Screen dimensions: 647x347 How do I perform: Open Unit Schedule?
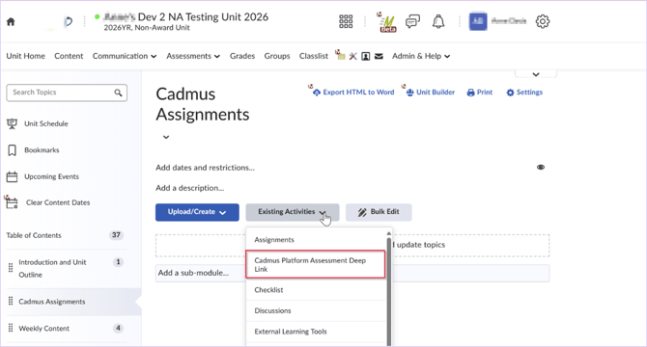click(46, 124)
